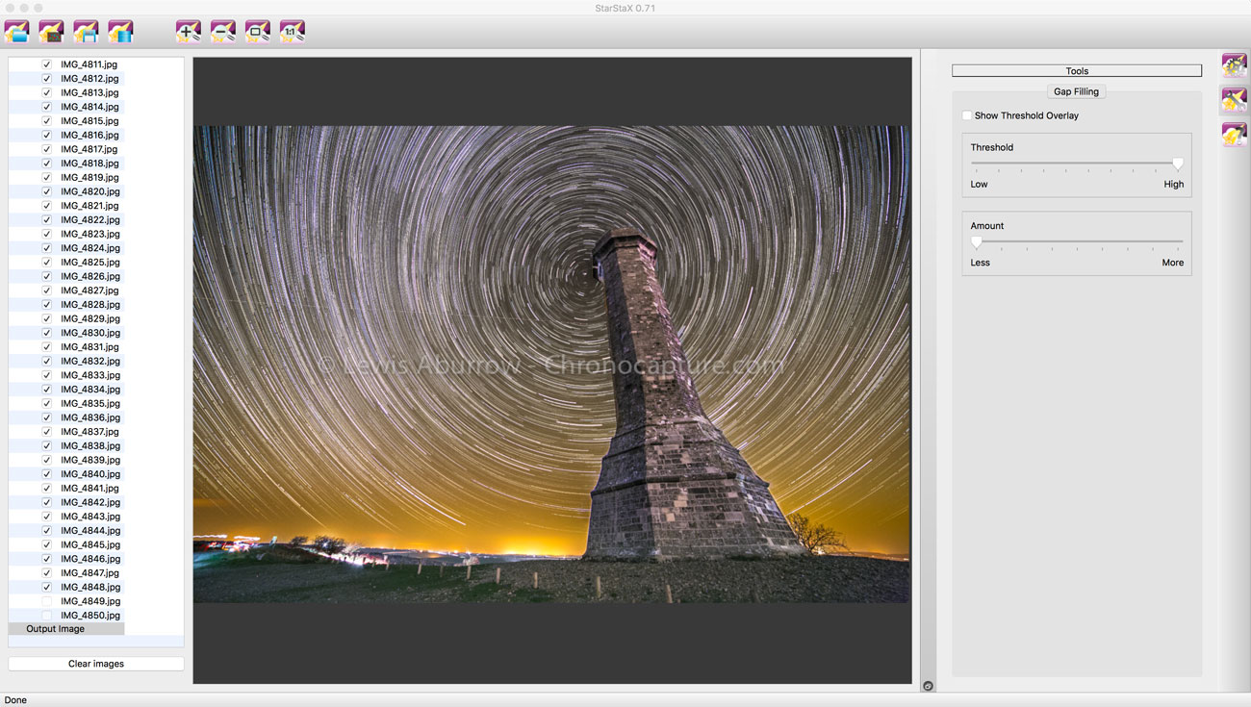Select the IMG_4839.jpg file name

[x=90, y=460]
